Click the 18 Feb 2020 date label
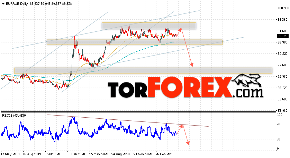 [x=76, y=154]
